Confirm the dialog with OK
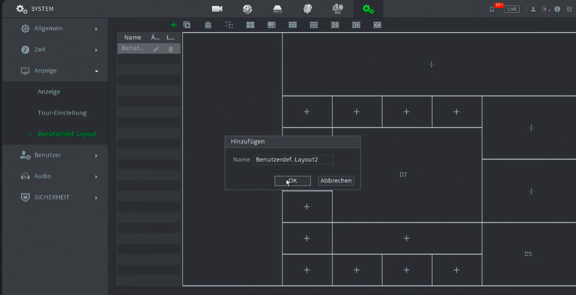 coord(292,181)
